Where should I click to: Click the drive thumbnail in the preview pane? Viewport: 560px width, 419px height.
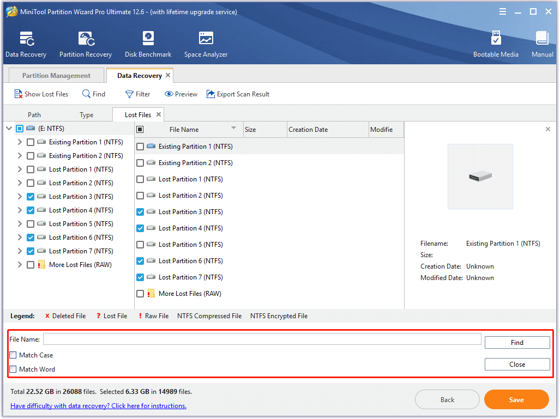(x=480, y=177)
